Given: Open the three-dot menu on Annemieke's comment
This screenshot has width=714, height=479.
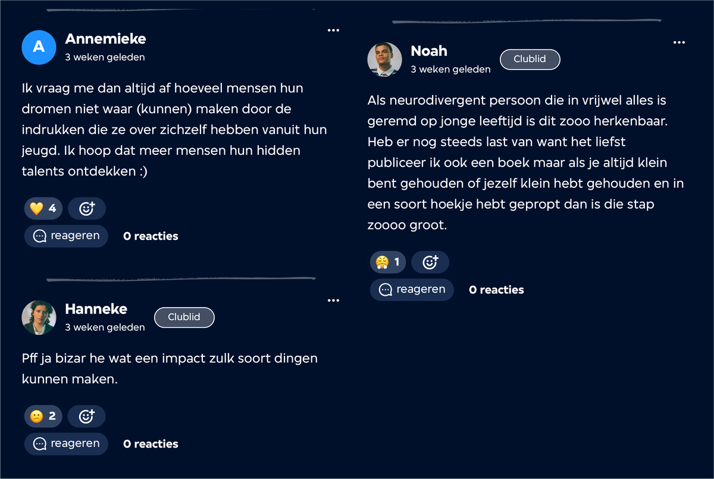Looking at the screenshot, I should [x=333, y=30].
